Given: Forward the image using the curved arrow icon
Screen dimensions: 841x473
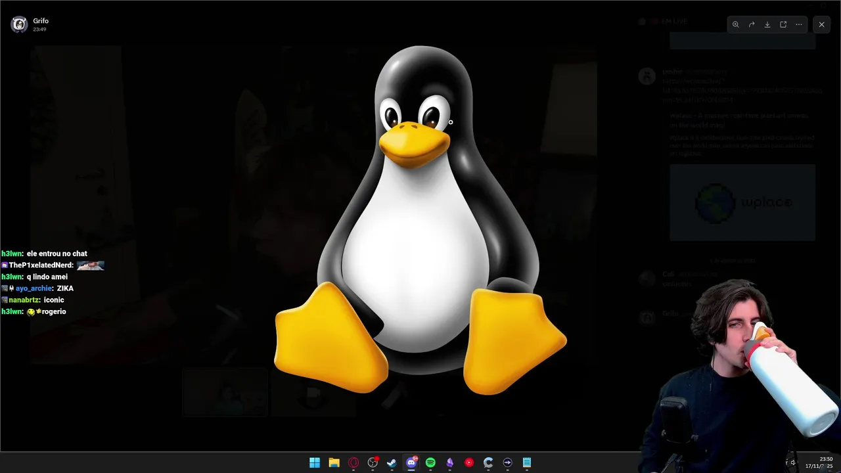Looking at the screenshot, I should (752, 24).
